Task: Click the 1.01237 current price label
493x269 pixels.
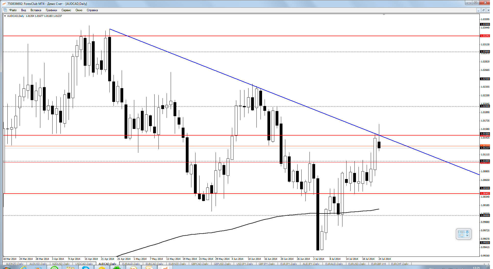Action: pos(485,148)
